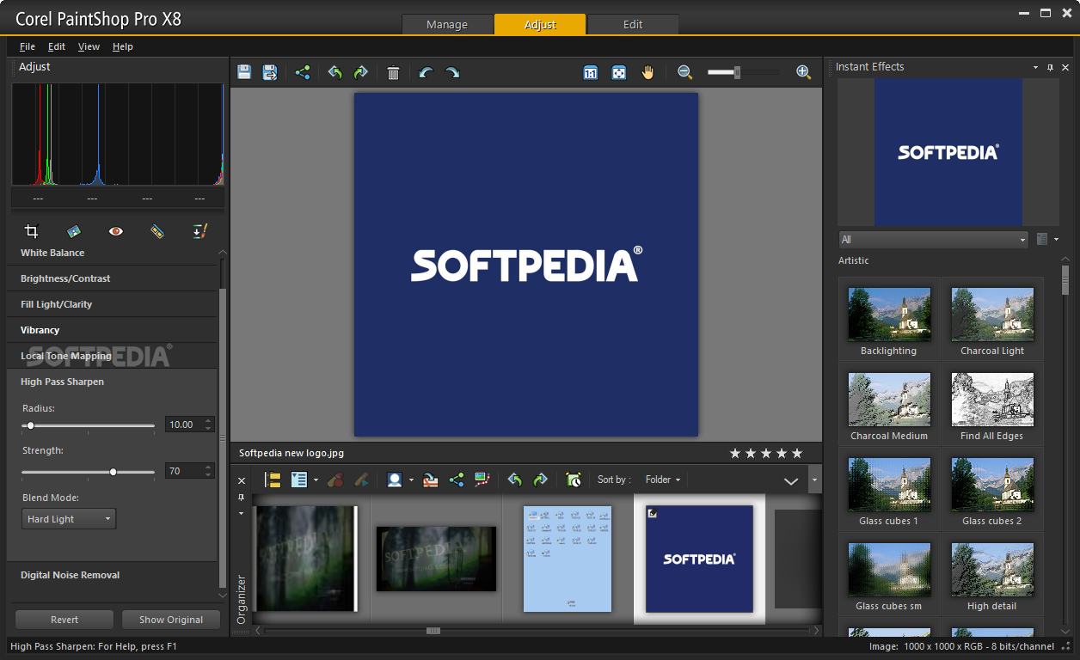Image resolution: width=1080 pixels, height=660 pixels.
Task: Click the Organizer image info icon
Action: (x=299, y=480)
